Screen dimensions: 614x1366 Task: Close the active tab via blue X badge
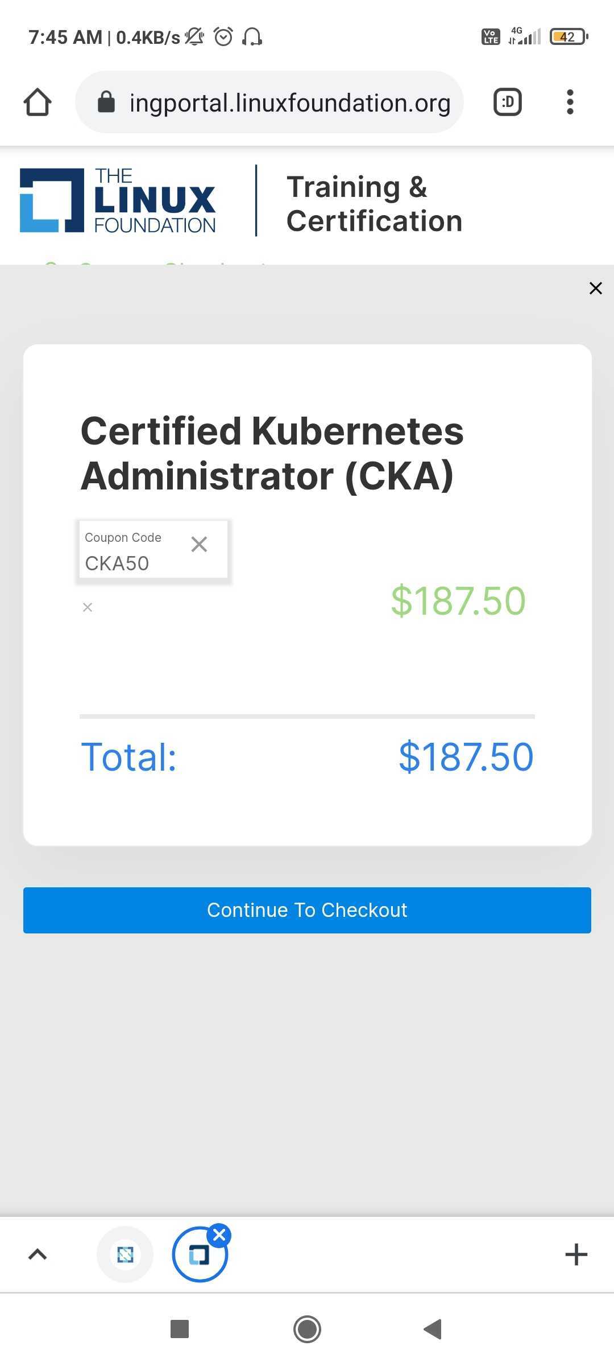tap(219, 1235)
